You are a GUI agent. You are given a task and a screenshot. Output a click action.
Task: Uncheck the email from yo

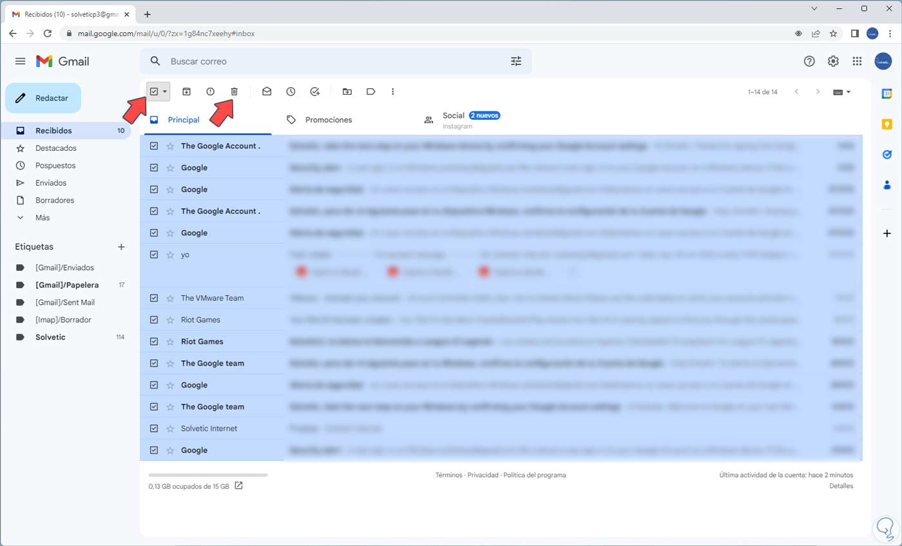[153, 255]
